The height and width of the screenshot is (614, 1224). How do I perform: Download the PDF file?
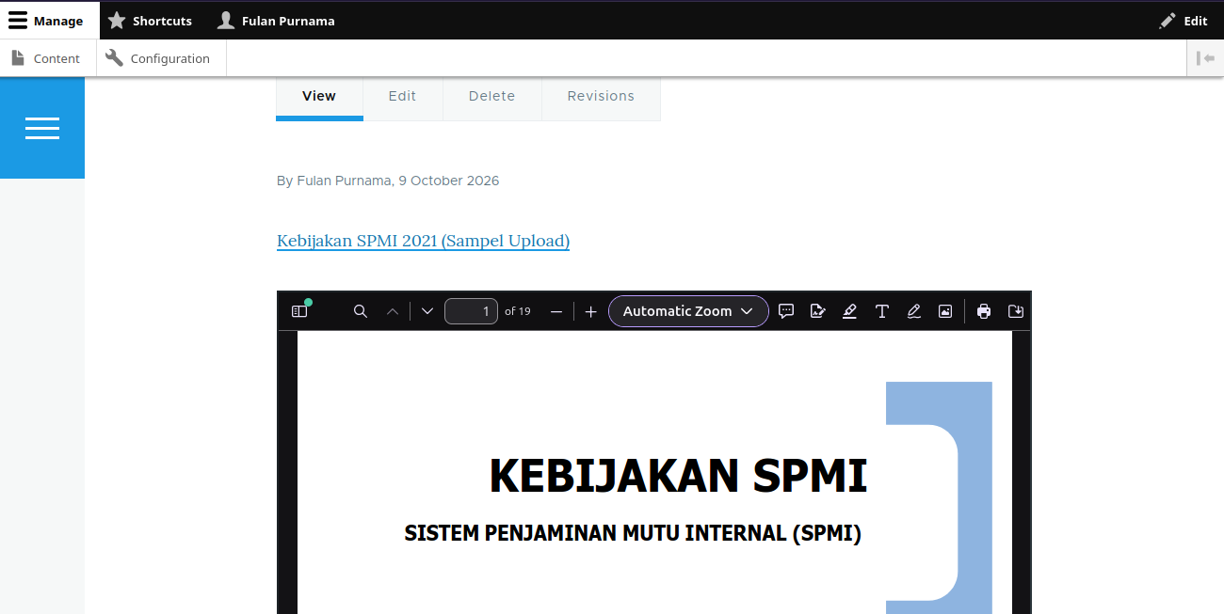tap(1016, 311)
